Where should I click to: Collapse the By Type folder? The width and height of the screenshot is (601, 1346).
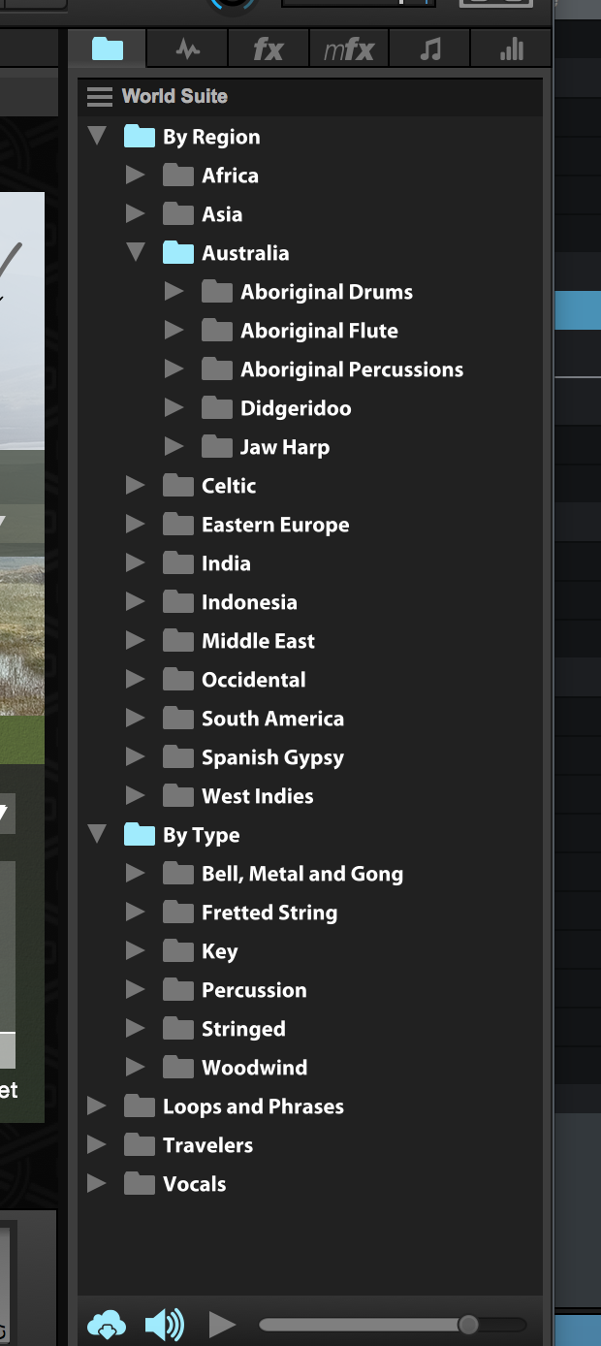[97, 834]
